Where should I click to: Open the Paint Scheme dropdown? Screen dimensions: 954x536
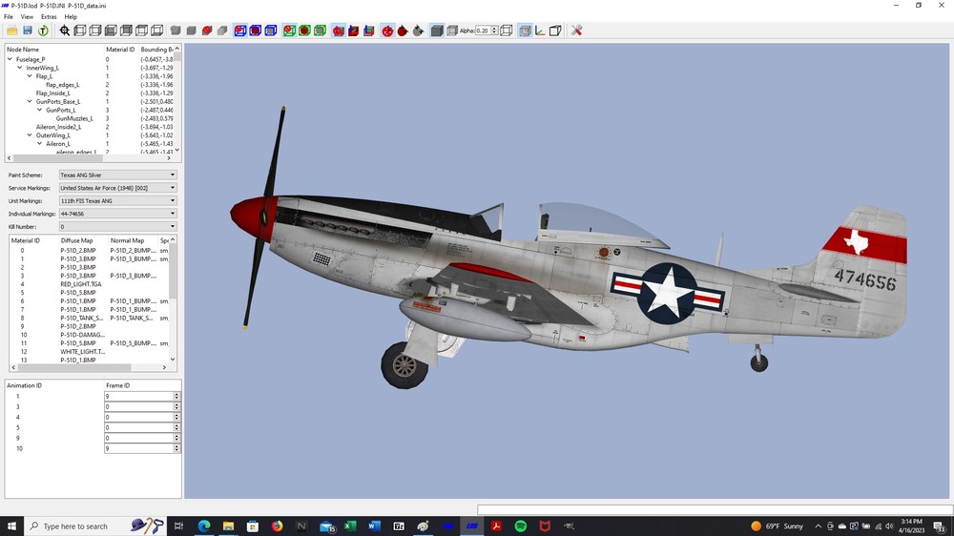click(117, 175)
